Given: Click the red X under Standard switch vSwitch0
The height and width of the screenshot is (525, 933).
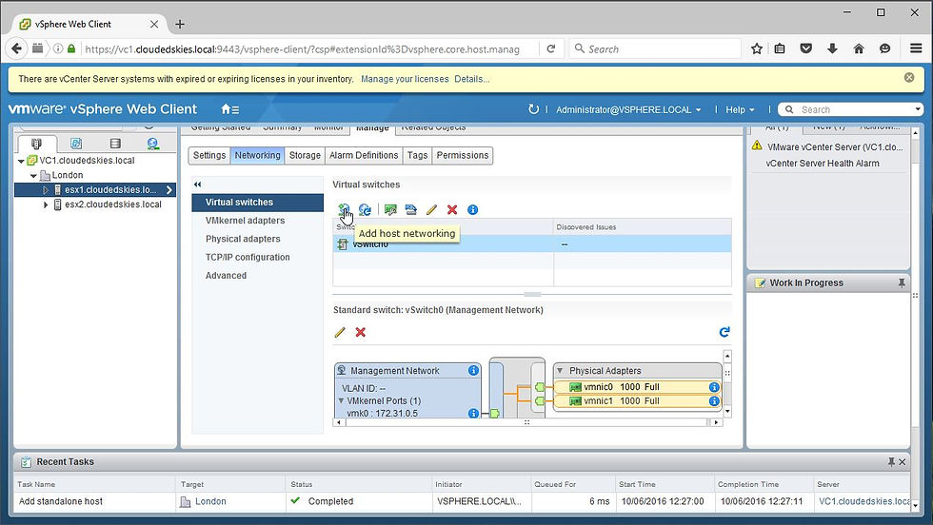Looking at the screenshot, I should click(361, 332).
